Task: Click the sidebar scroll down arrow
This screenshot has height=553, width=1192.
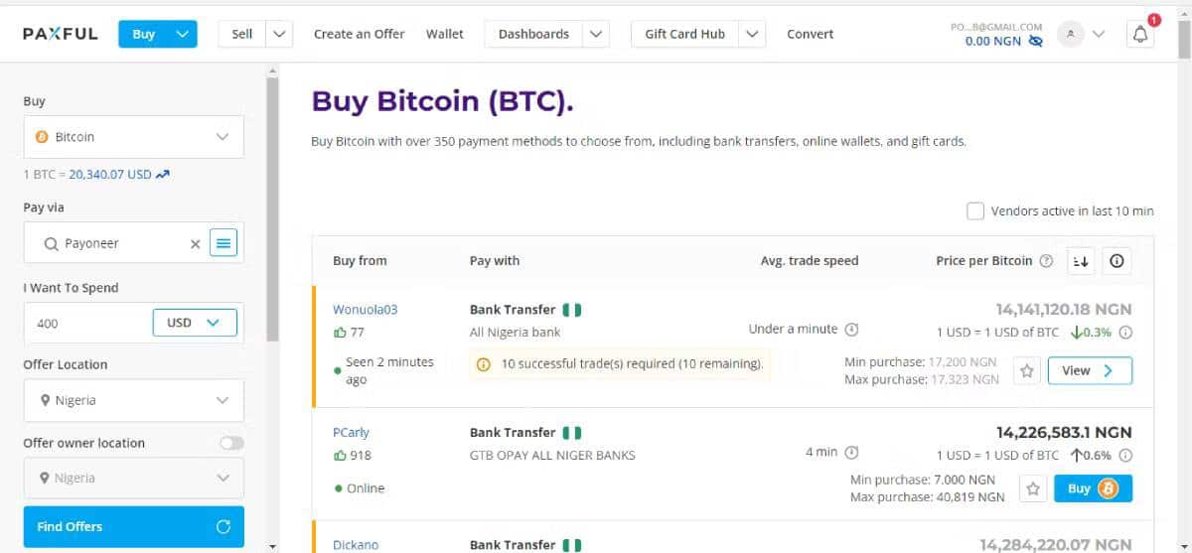Action: (272, 546)
